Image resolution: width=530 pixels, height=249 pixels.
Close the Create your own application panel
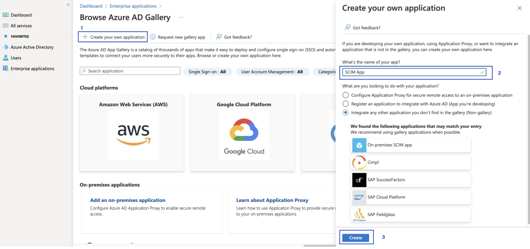(x=519, y=8)
